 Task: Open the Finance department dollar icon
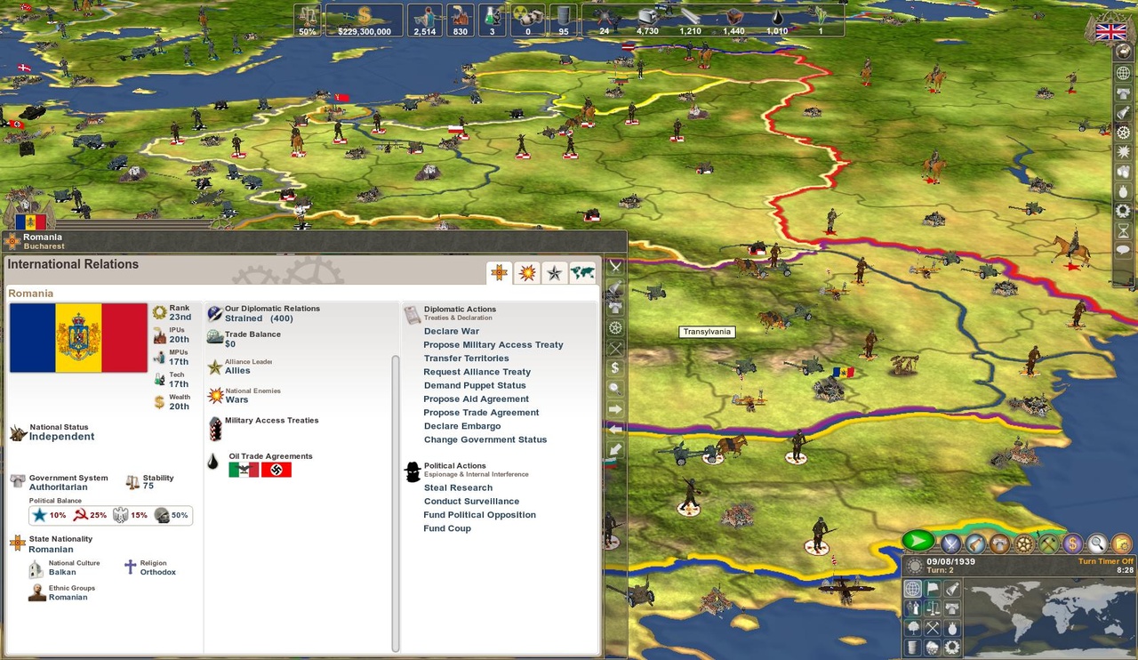tap(1072, 543)
